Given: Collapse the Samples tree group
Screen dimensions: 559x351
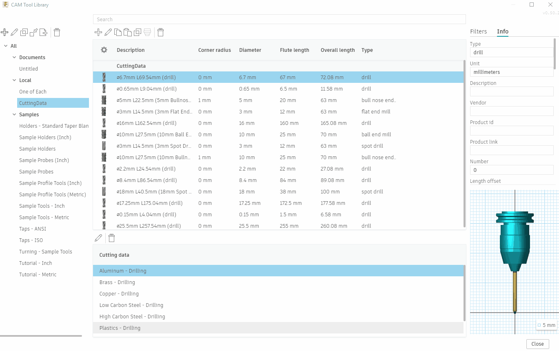Looking at the screenshot, I should 14,115.
